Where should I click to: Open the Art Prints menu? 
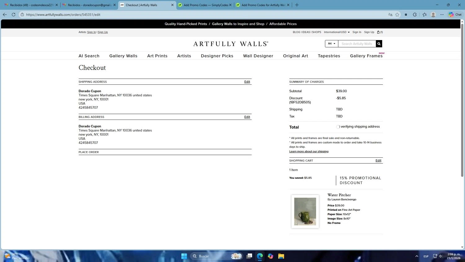click(157, 56)
